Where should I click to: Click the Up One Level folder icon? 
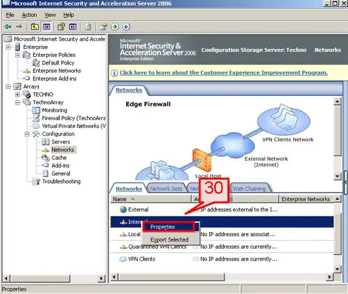(34, 27)
